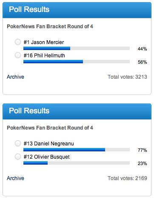Viewport: 154px width, 198px height.
Task: Click the 'Total votes: 2169' text
Action: point(127,178)
